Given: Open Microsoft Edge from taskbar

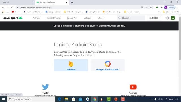Looking at the screenshot, I should (59, 99).
